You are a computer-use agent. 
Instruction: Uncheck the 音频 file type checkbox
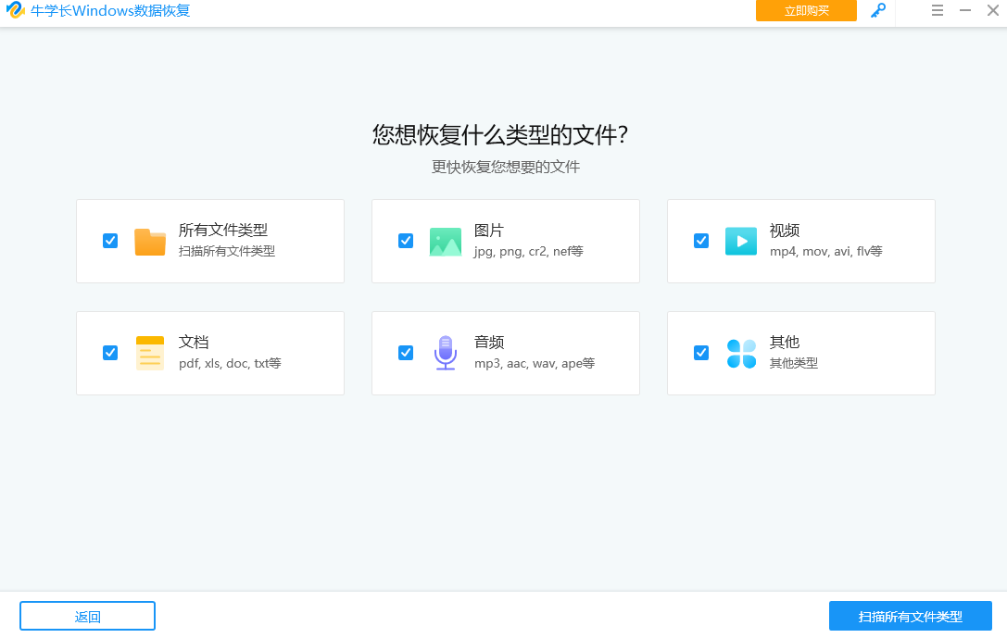pyautogui.click(x=406, y=353)
